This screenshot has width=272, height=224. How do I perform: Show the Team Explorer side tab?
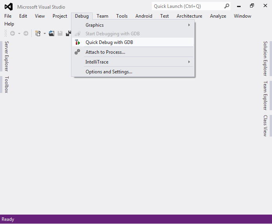(x=265, y=95)
